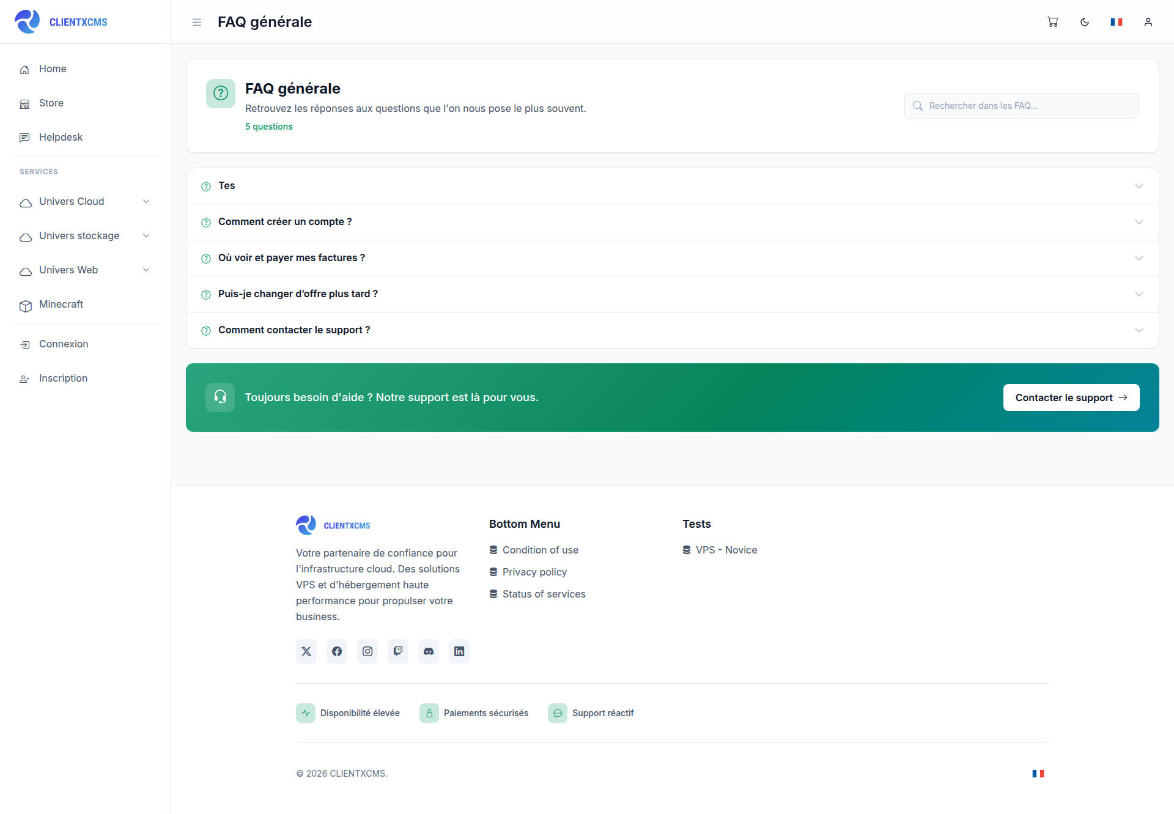The width and height of the screenshot is (1174, 814).
Task: Click the Contacter le support button
Action: click(x=1071, y=398)
